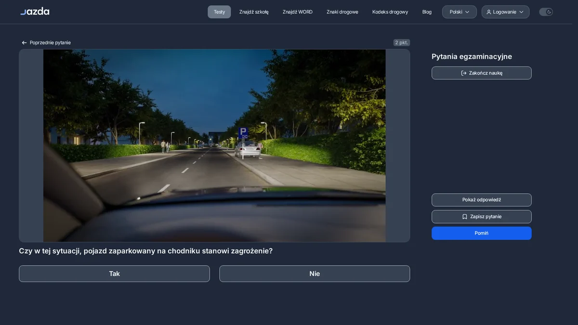Open Kodeks drogowy section
This screenshot has height=325, width=578.
click(390, 12)
